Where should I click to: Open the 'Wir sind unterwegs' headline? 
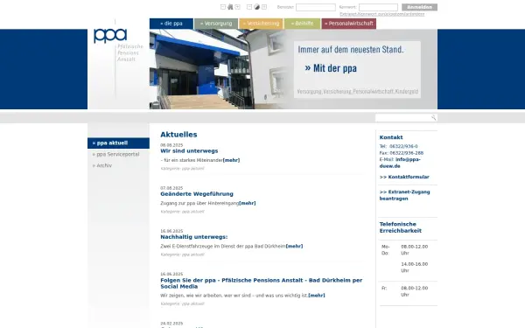tap(189, 151)
